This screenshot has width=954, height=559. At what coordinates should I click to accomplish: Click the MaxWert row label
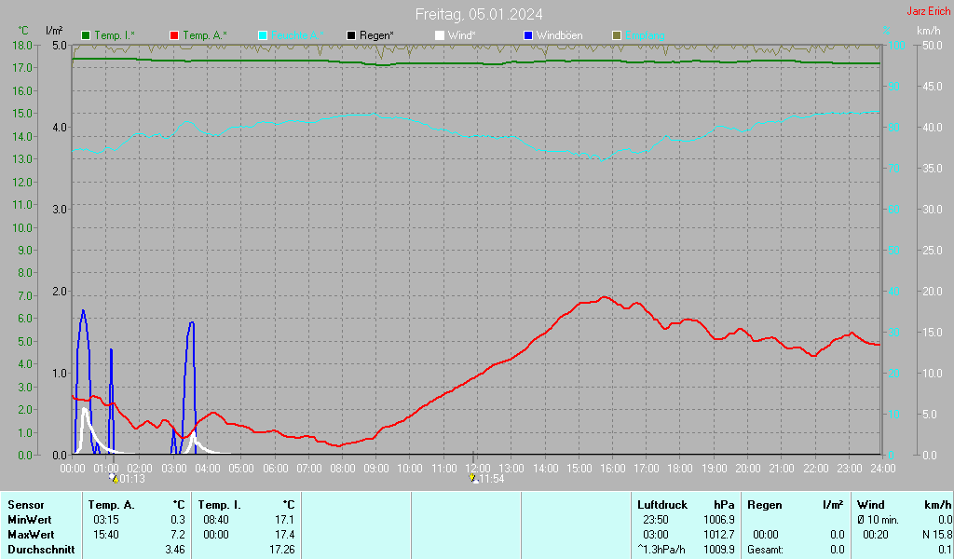pyautogui.click(x=30, y=535)
